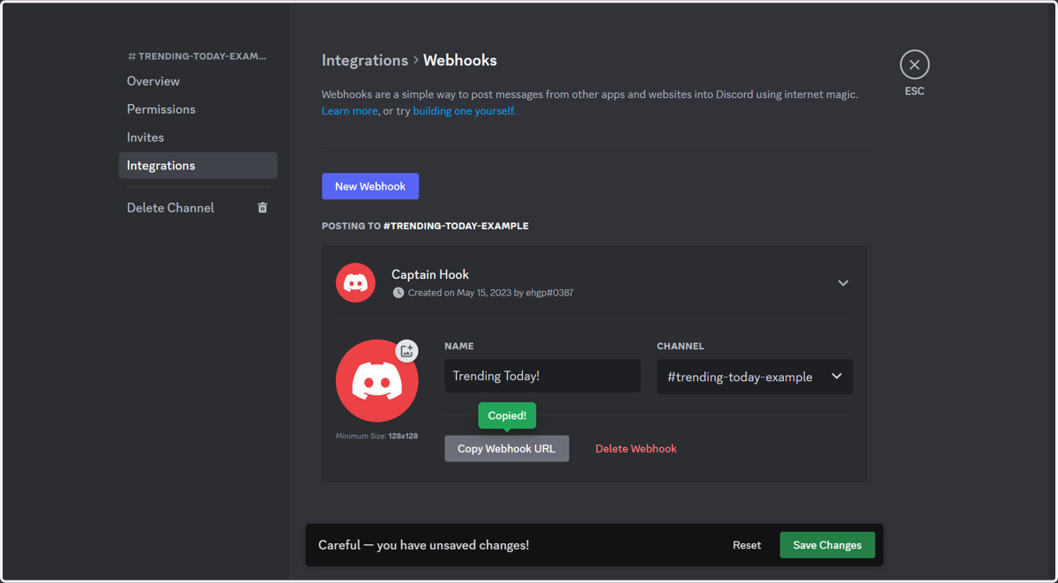
Task: Click the New Webhook button
Action: [370, 186]
